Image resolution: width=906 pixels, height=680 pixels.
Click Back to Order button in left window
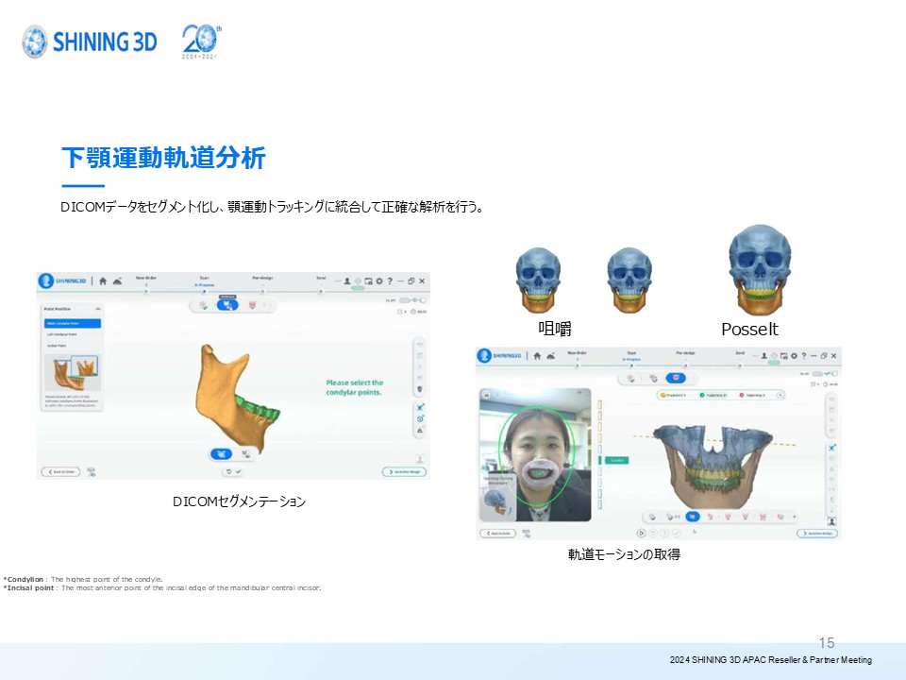[60, 471]
